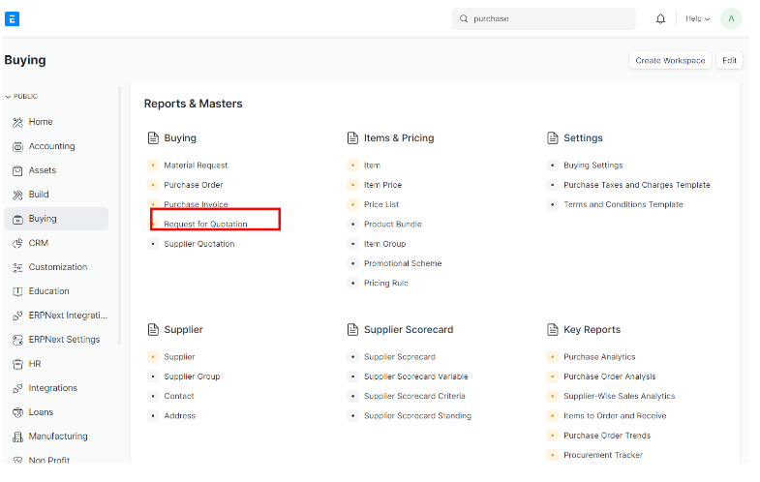Click the user avatar icon
The width and height of the screenshot is (760, 482).
click(x=732, y=18)
